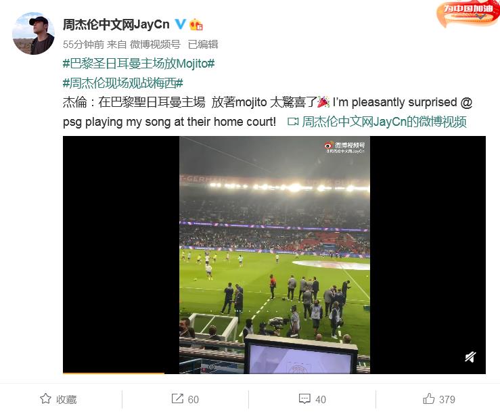This screenshot has height=412, width=500.
Task: Open the 周杰伦中文网JayCn profile name
Action: point(116,24)
